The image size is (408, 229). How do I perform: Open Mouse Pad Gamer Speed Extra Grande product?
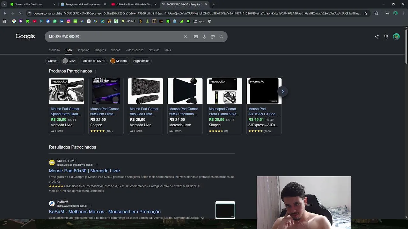[x=66, y=106]
